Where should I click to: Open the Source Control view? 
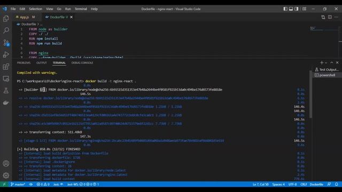point(6,43)
